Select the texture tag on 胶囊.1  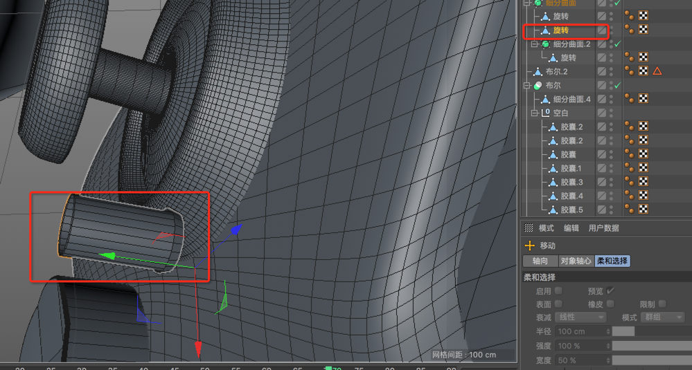coord(644,168)
